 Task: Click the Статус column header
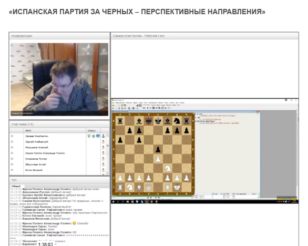pyautogui.click(x=91, y=130)
